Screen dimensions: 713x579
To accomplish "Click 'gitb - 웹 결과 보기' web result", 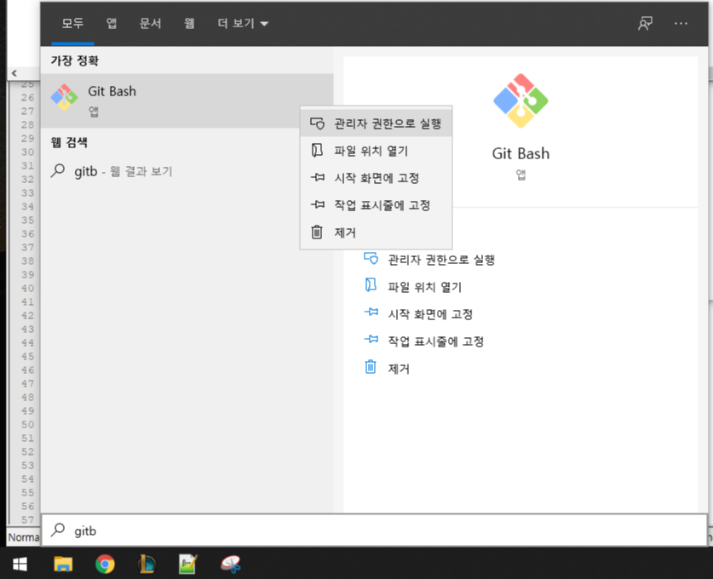I will [187, 171].
